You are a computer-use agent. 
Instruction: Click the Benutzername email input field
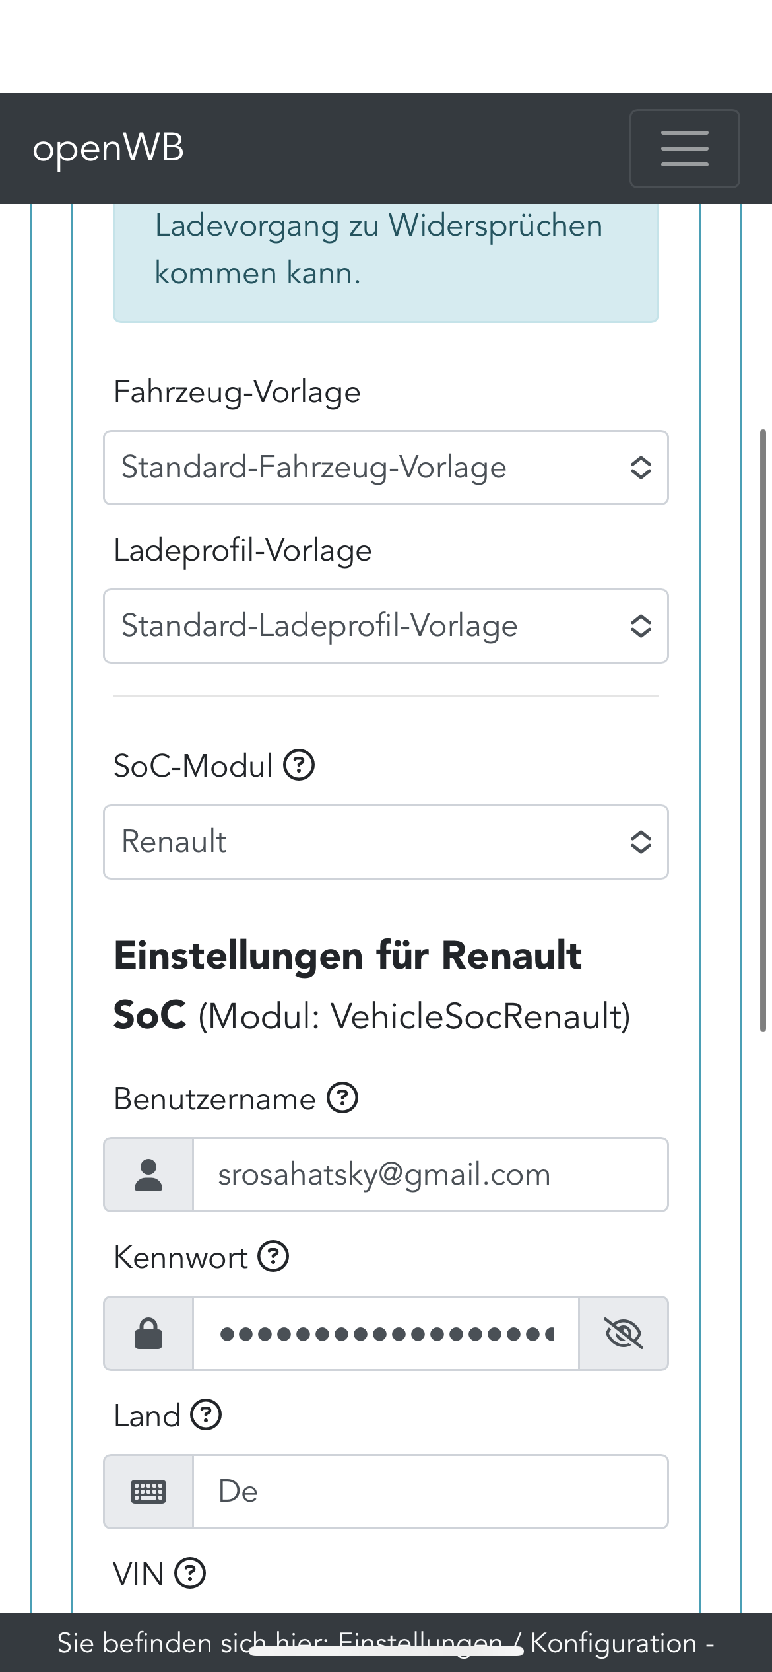(x=429, y=1175)
